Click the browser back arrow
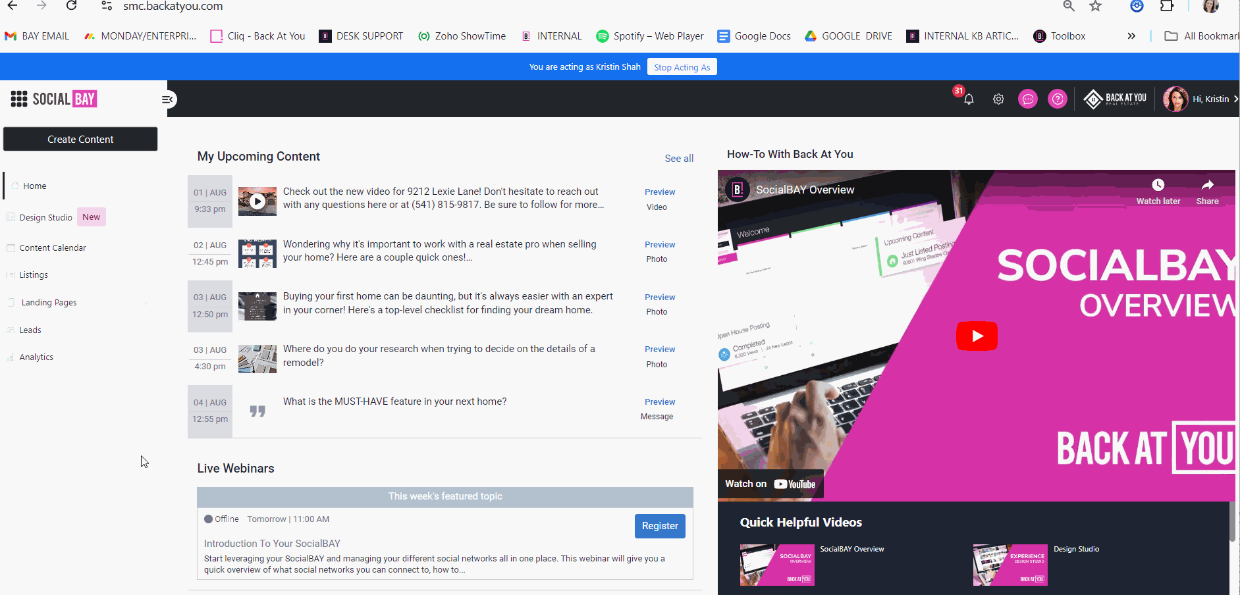The image size is (1240, 595). click(13, 6)
